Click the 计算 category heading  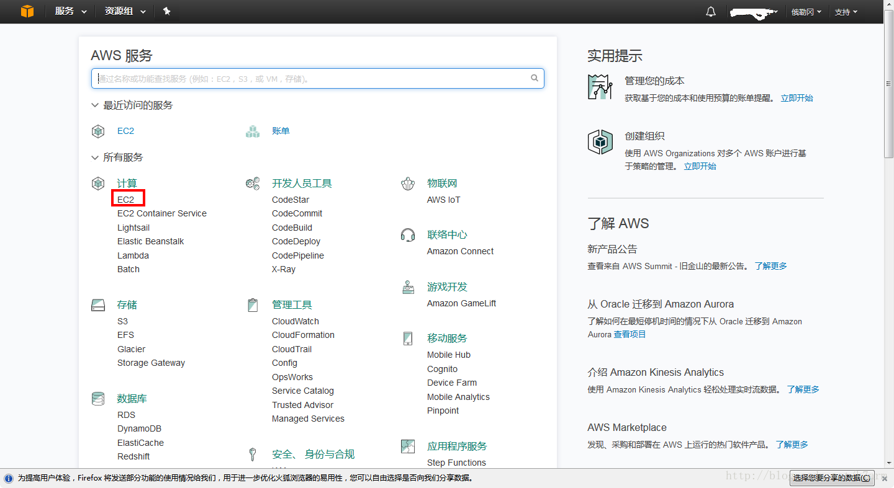(127, 184)
